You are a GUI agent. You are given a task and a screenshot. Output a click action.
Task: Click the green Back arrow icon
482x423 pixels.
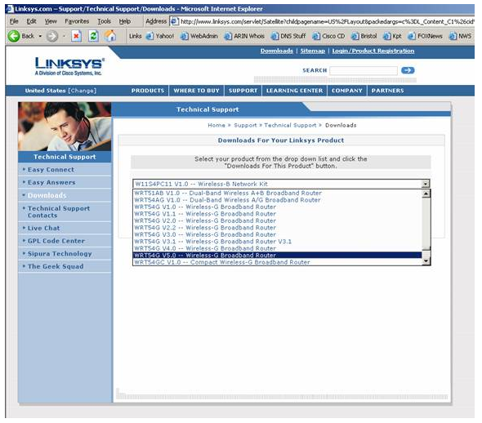(x=14, y=36)
